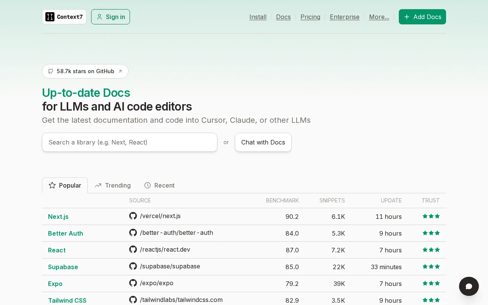Click the 22K snippets value
488x305 pixels.
point(339,267)
